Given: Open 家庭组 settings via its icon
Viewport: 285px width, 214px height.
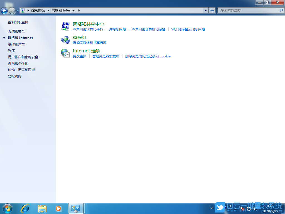Looking at the screenshot, I should click(65, 40).
